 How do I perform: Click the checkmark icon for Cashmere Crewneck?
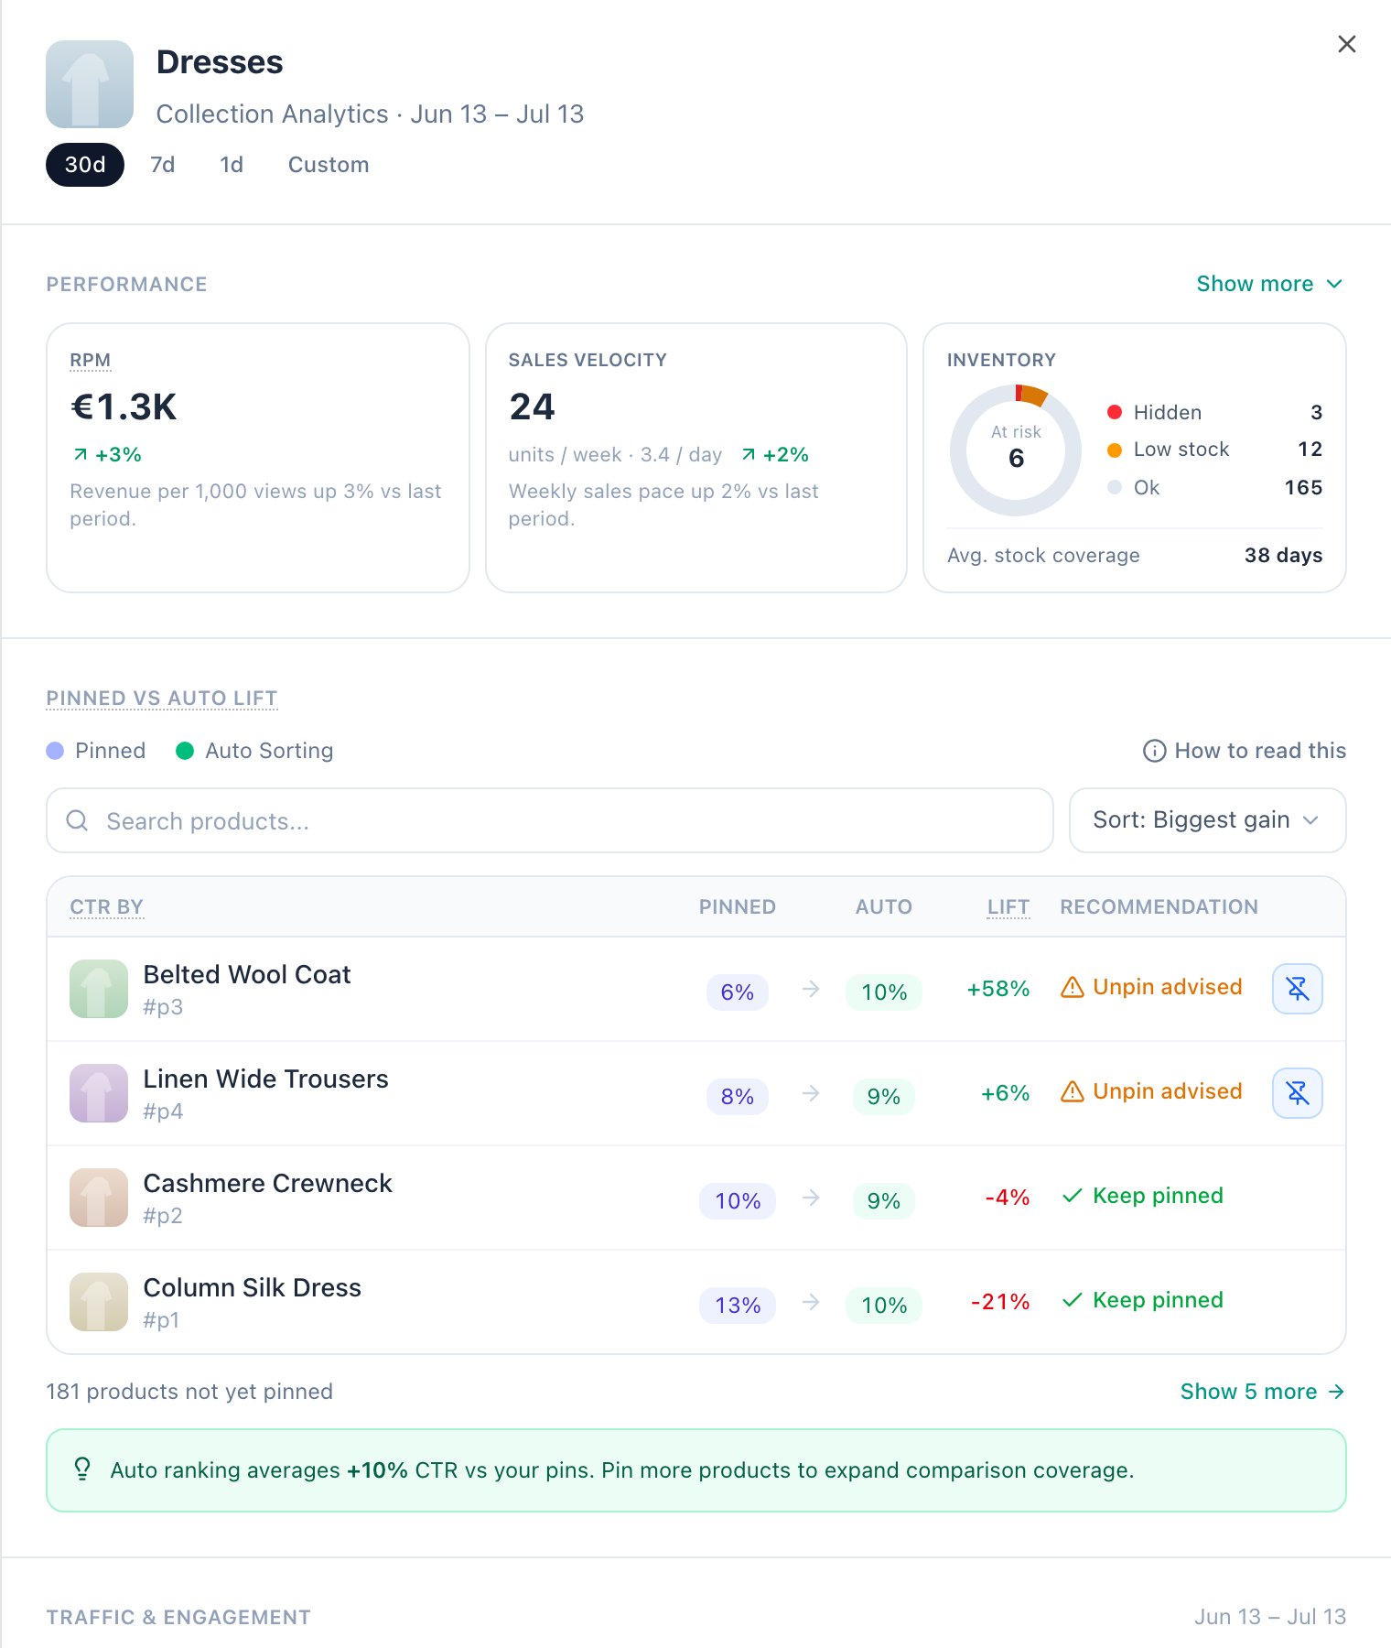[x=1073, y=1196]
